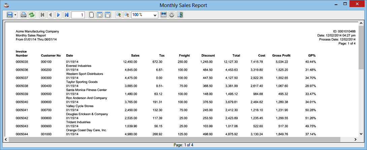Refresh the report with green arrows

tap(31, 15)
